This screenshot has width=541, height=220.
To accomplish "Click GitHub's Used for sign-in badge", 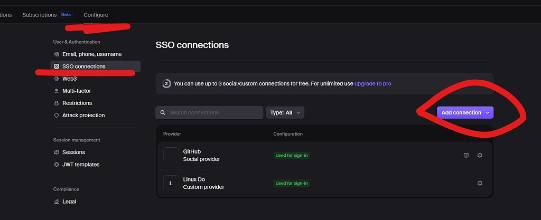I will (292, 155).
